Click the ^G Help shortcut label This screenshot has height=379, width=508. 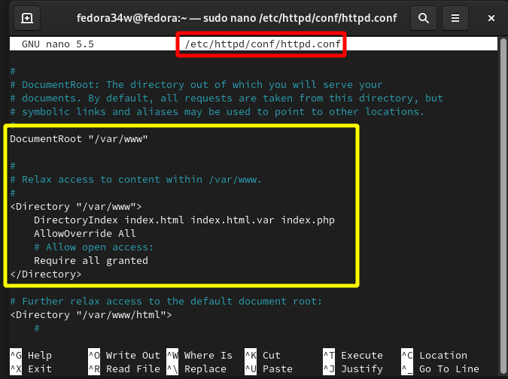coord(31,356)
